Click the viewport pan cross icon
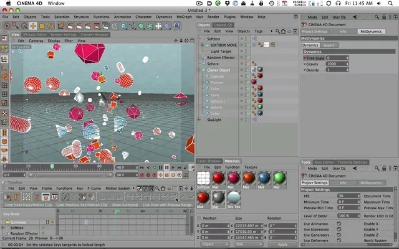399x249 pixels. coord(176,40)
